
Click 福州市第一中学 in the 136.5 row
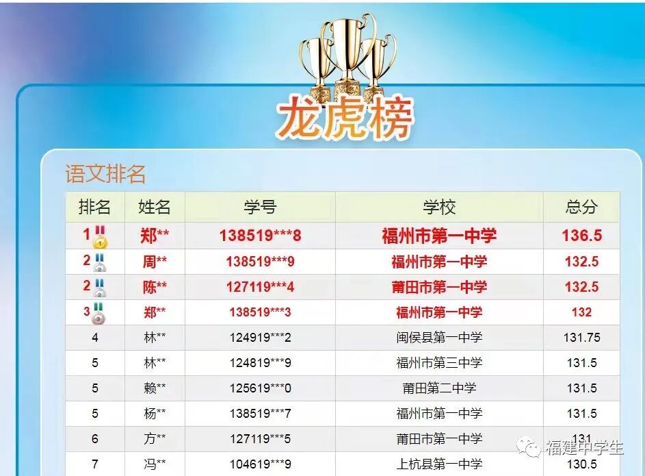coord(439,236)
